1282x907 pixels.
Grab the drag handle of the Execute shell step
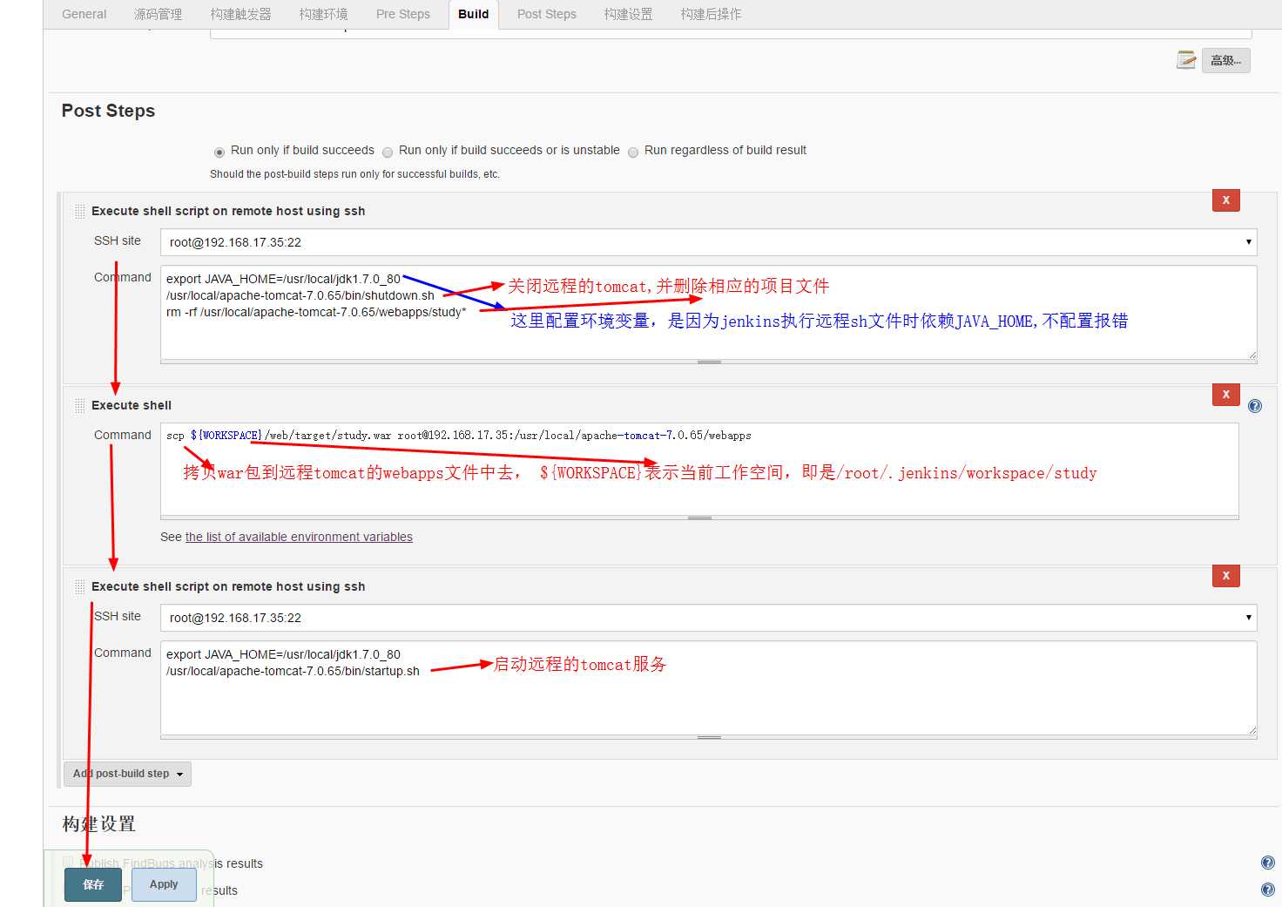[80, 405]
